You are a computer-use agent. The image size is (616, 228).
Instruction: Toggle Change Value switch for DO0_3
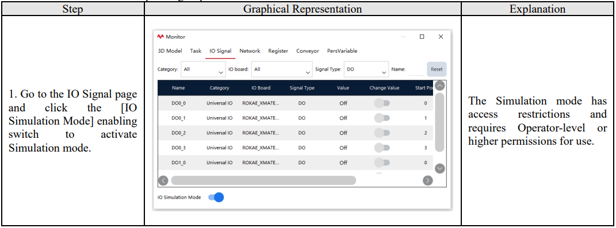(382, 148)
